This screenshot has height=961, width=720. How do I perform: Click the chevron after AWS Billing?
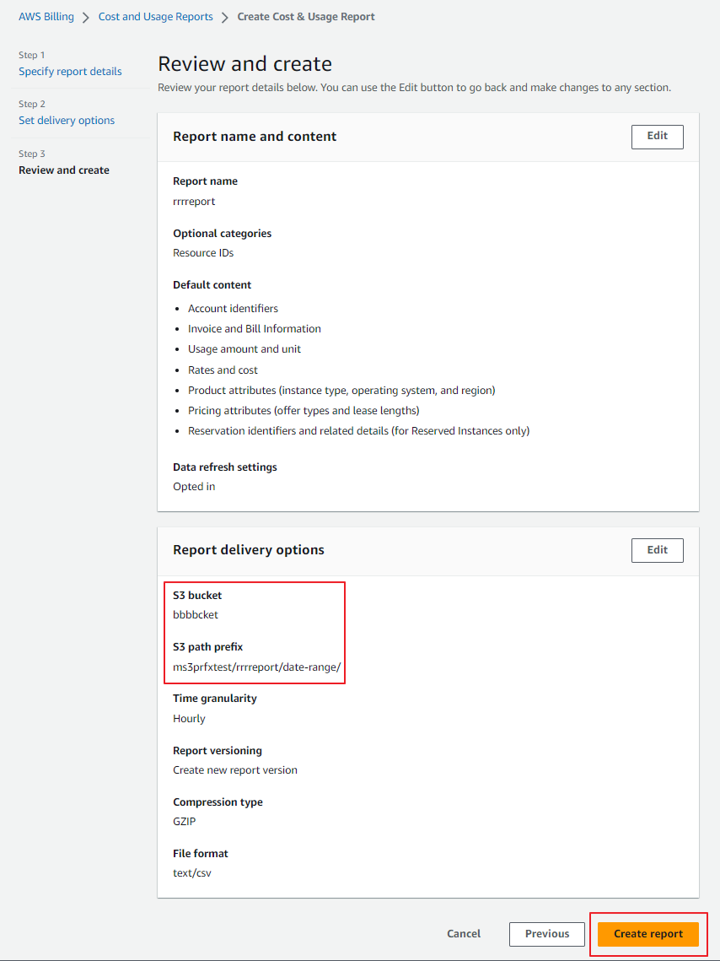point(86,17)
